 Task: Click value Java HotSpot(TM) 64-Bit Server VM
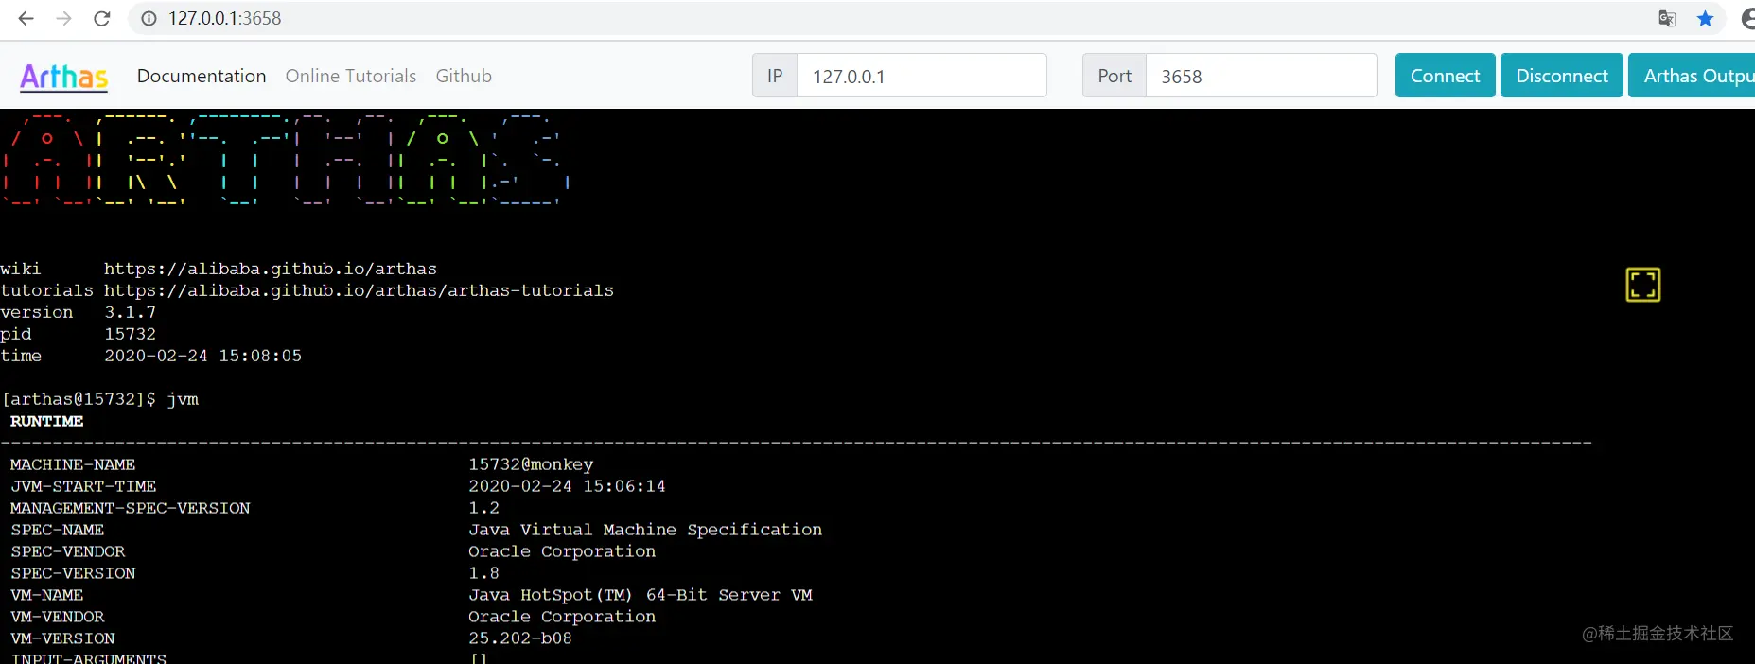point(641,595)
